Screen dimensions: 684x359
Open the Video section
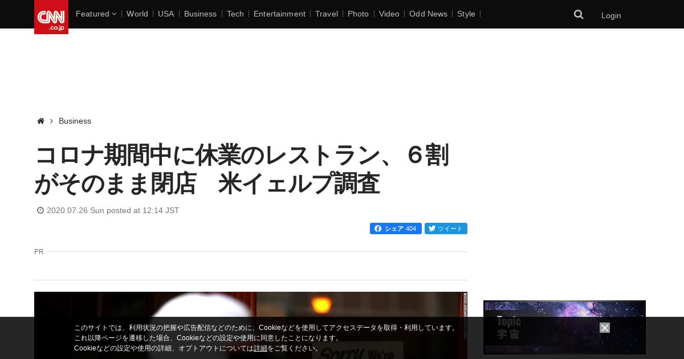pyautogui.click(x=389, y=14)
